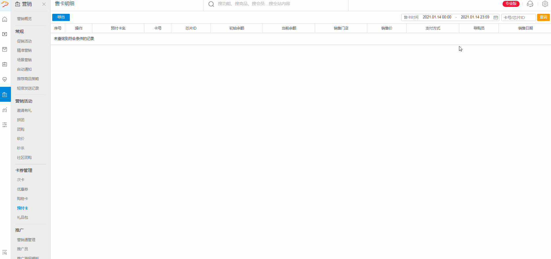Viewport: 551px width, 259px height.
Task: Open 团购 menu item
Action: click(20, 129)
